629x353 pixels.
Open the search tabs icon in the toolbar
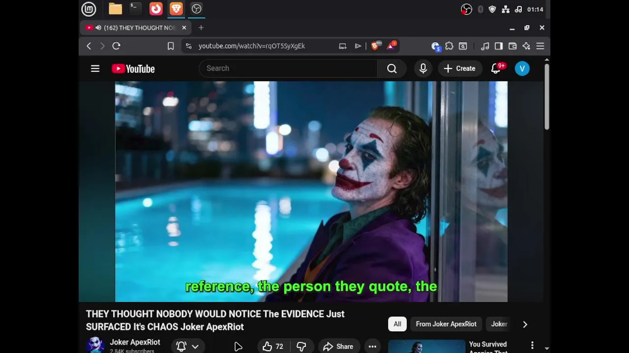coord(463,46)
